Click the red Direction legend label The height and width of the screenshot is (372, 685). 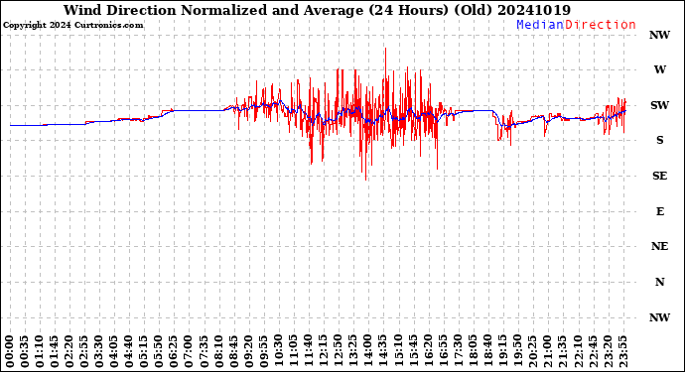coord(601,25)
